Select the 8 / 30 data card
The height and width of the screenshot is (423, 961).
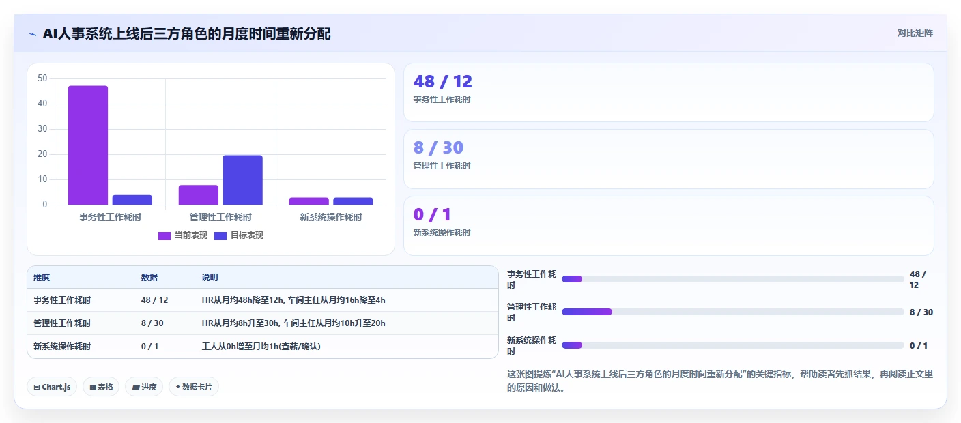668,159
